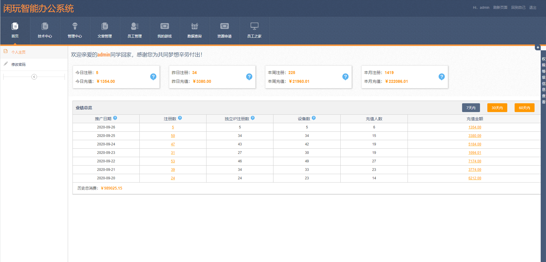Select 修改密码 in the sidebar
546x262 pixels.
[x=18, y=65]
